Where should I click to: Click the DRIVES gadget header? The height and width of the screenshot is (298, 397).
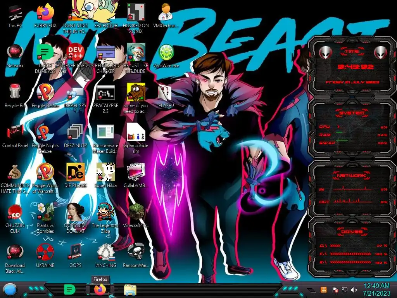(x=352, y=232)
